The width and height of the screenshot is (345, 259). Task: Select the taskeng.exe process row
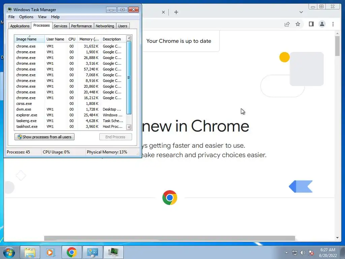[x=70, y=121]
